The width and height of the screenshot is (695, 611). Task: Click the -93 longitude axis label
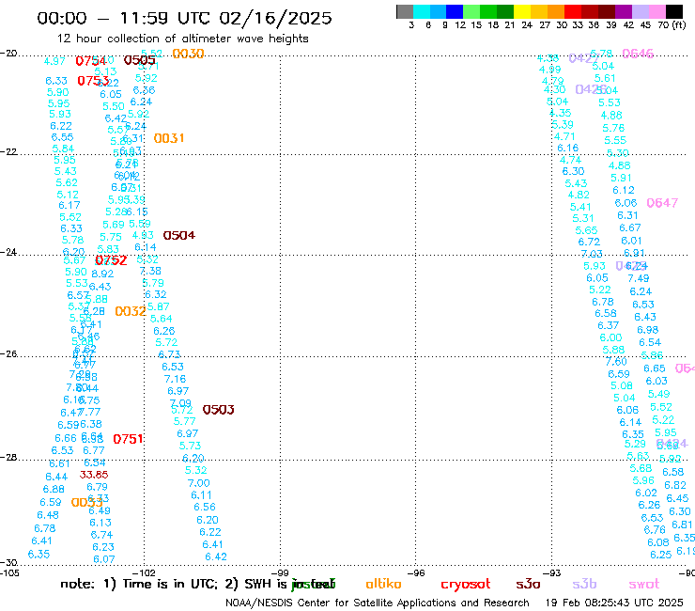pos(552,572)
